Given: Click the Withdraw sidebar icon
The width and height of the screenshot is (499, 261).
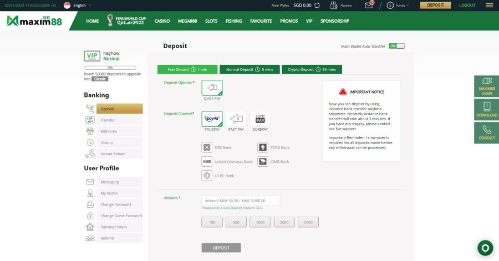Looking at the screenshot, I should pyautogui.click(x=90, y=131).
